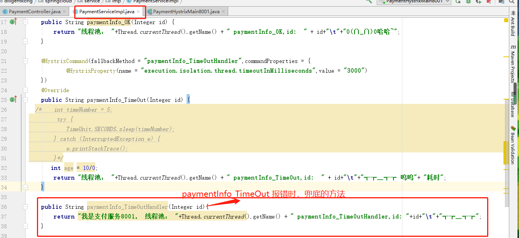Screen dimensions: 519x238
Task: Click line number 33 in the gutter
Action: 4,178
